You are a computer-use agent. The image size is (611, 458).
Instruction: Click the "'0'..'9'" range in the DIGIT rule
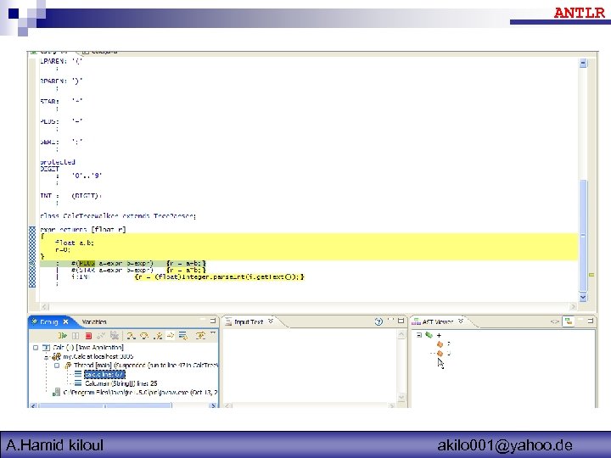point(87,176)
